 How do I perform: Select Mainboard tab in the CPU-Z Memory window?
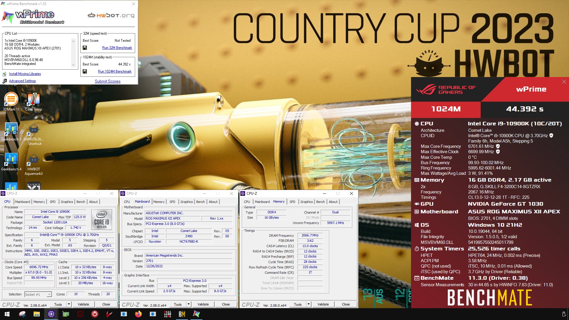tap(262, 202)
